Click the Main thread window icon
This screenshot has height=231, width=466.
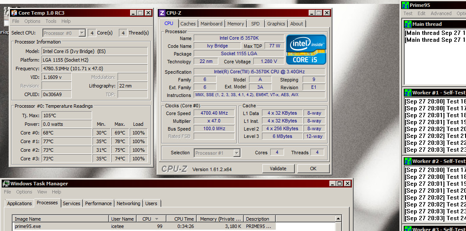407,24
